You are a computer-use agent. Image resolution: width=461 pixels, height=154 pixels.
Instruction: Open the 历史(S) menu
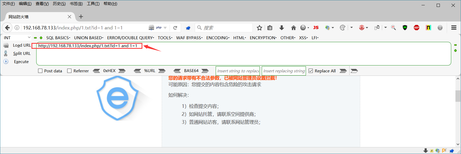[59, 4]
